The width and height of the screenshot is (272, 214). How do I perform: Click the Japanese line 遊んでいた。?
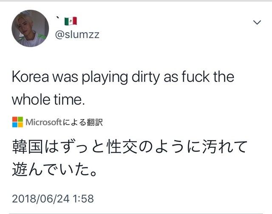point(54,169)
